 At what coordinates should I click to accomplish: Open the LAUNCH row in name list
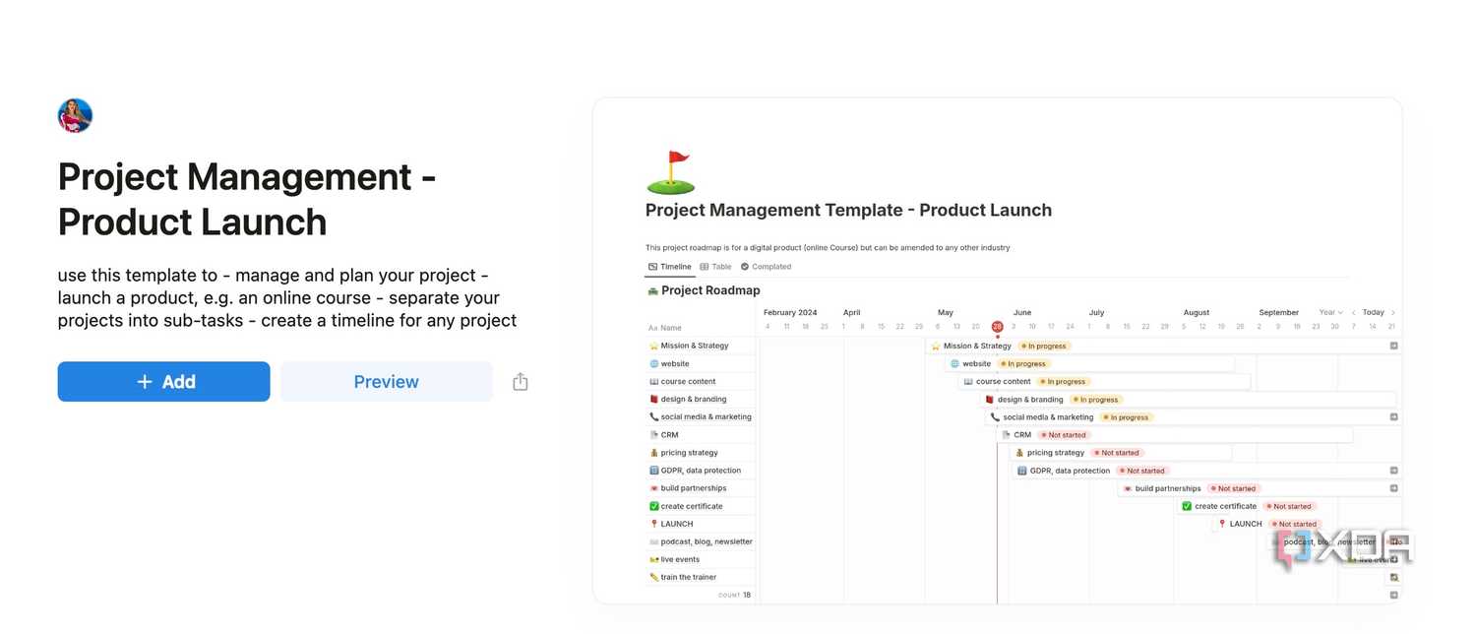[701, 524]
